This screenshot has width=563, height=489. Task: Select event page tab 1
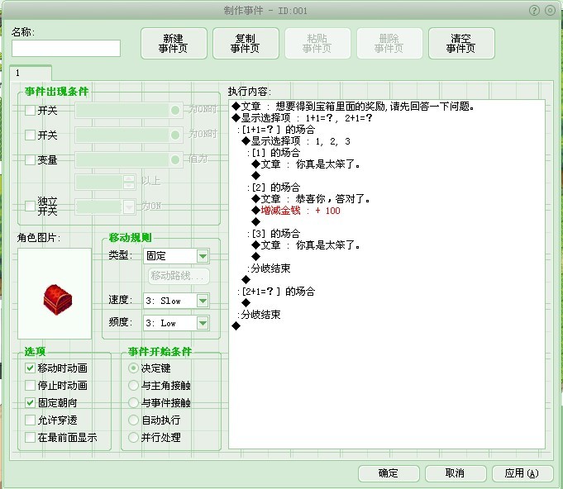(x=31, y=74)
